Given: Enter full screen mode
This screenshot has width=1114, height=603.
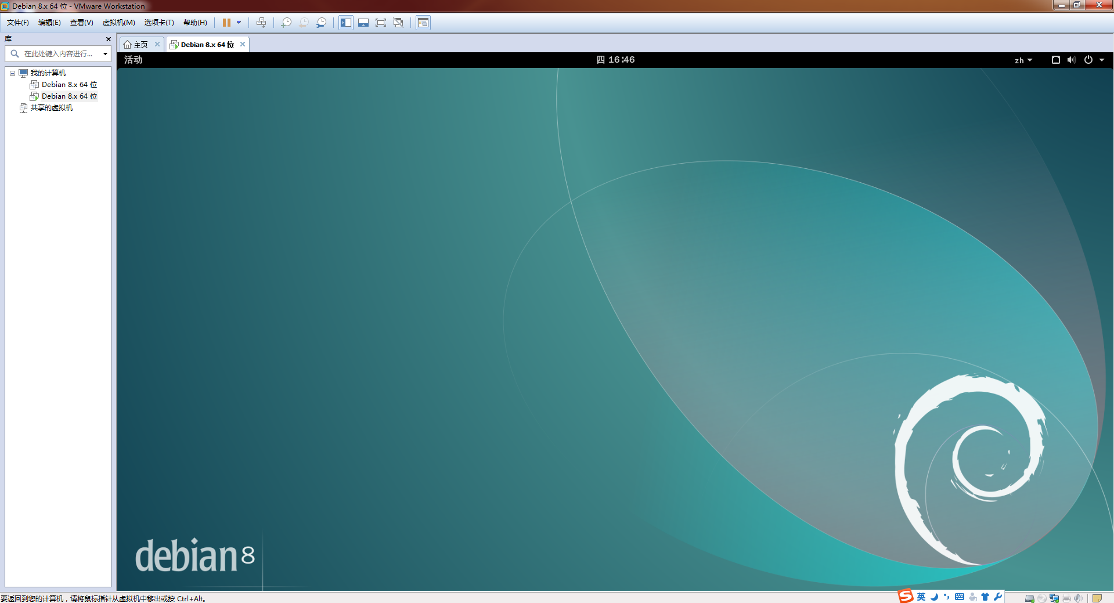Looking at the screenshot, I should tap(381, 23).
